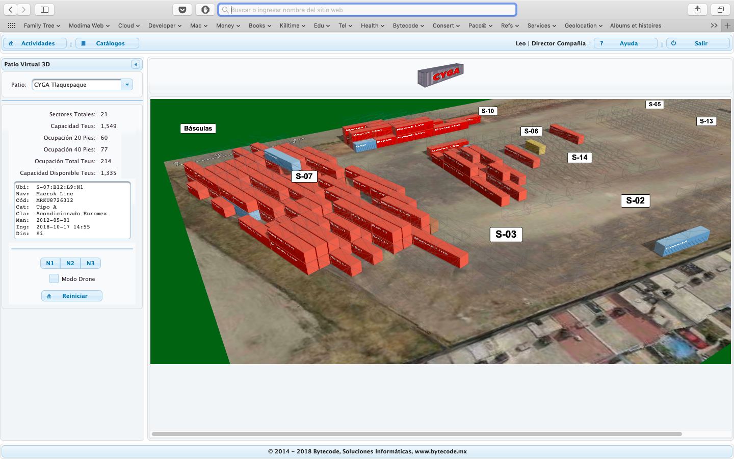Viewport: 734px width, 459px height.
Task: Go back with the browser back arrow
Action: pos(11,10)
